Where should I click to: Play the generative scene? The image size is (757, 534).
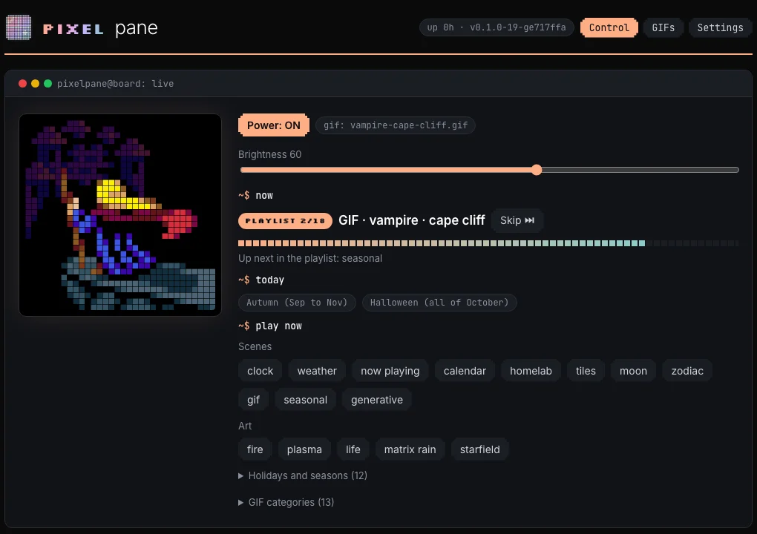(x=376, y=400)
